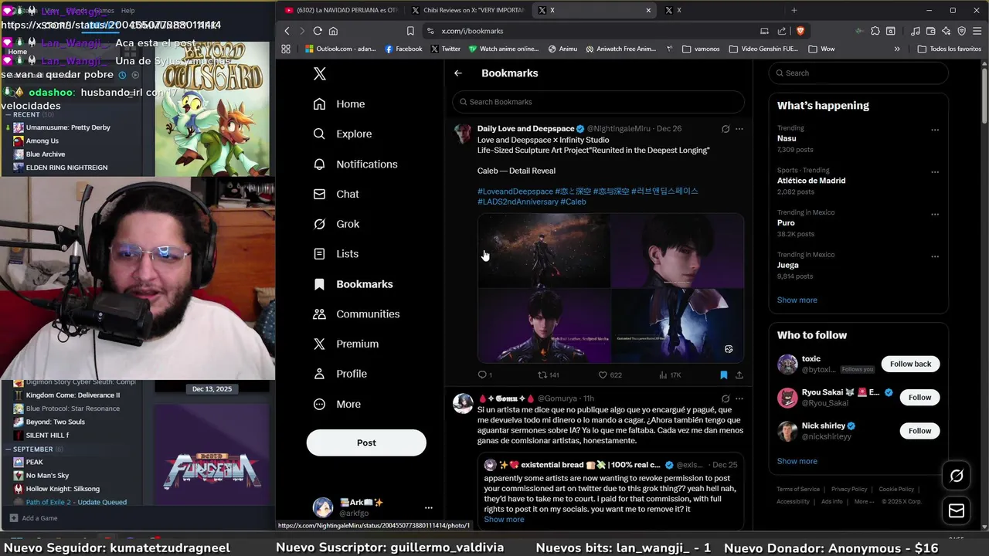Open Grok in the sidebar
989x556 pixels.
(336, 224)
